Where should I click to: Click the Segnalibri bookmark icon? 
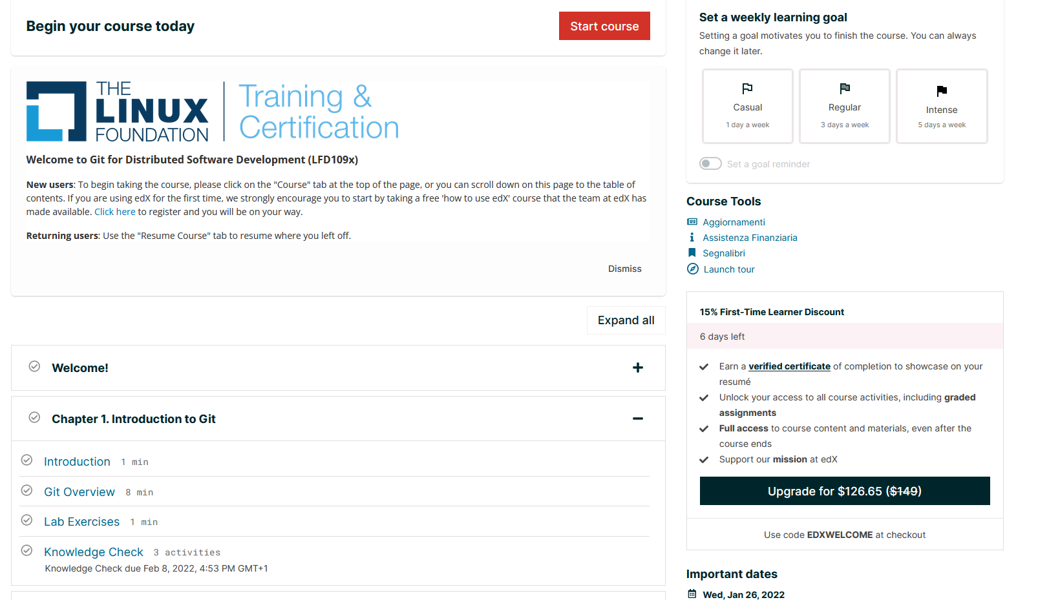(x=692, y=253)
